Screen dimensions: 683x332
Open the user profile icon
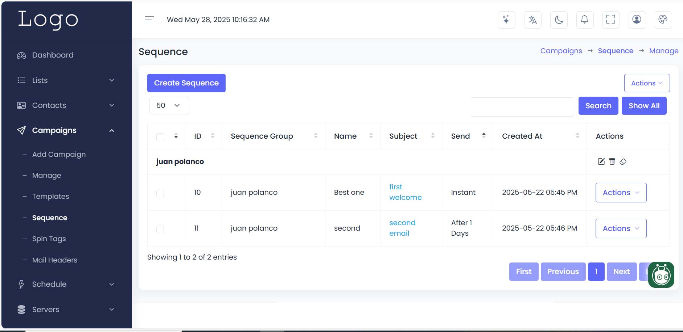coord(637,20)
